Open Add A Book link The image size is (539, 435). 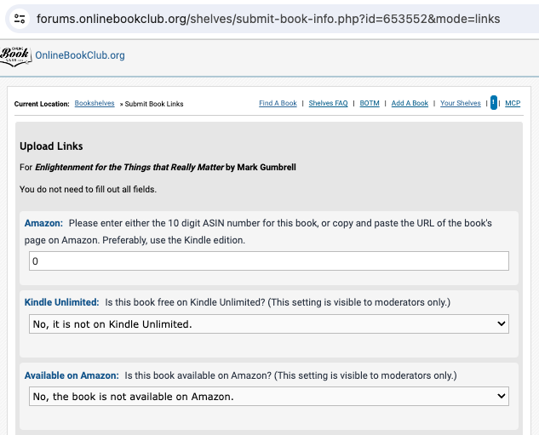(410, 103)
